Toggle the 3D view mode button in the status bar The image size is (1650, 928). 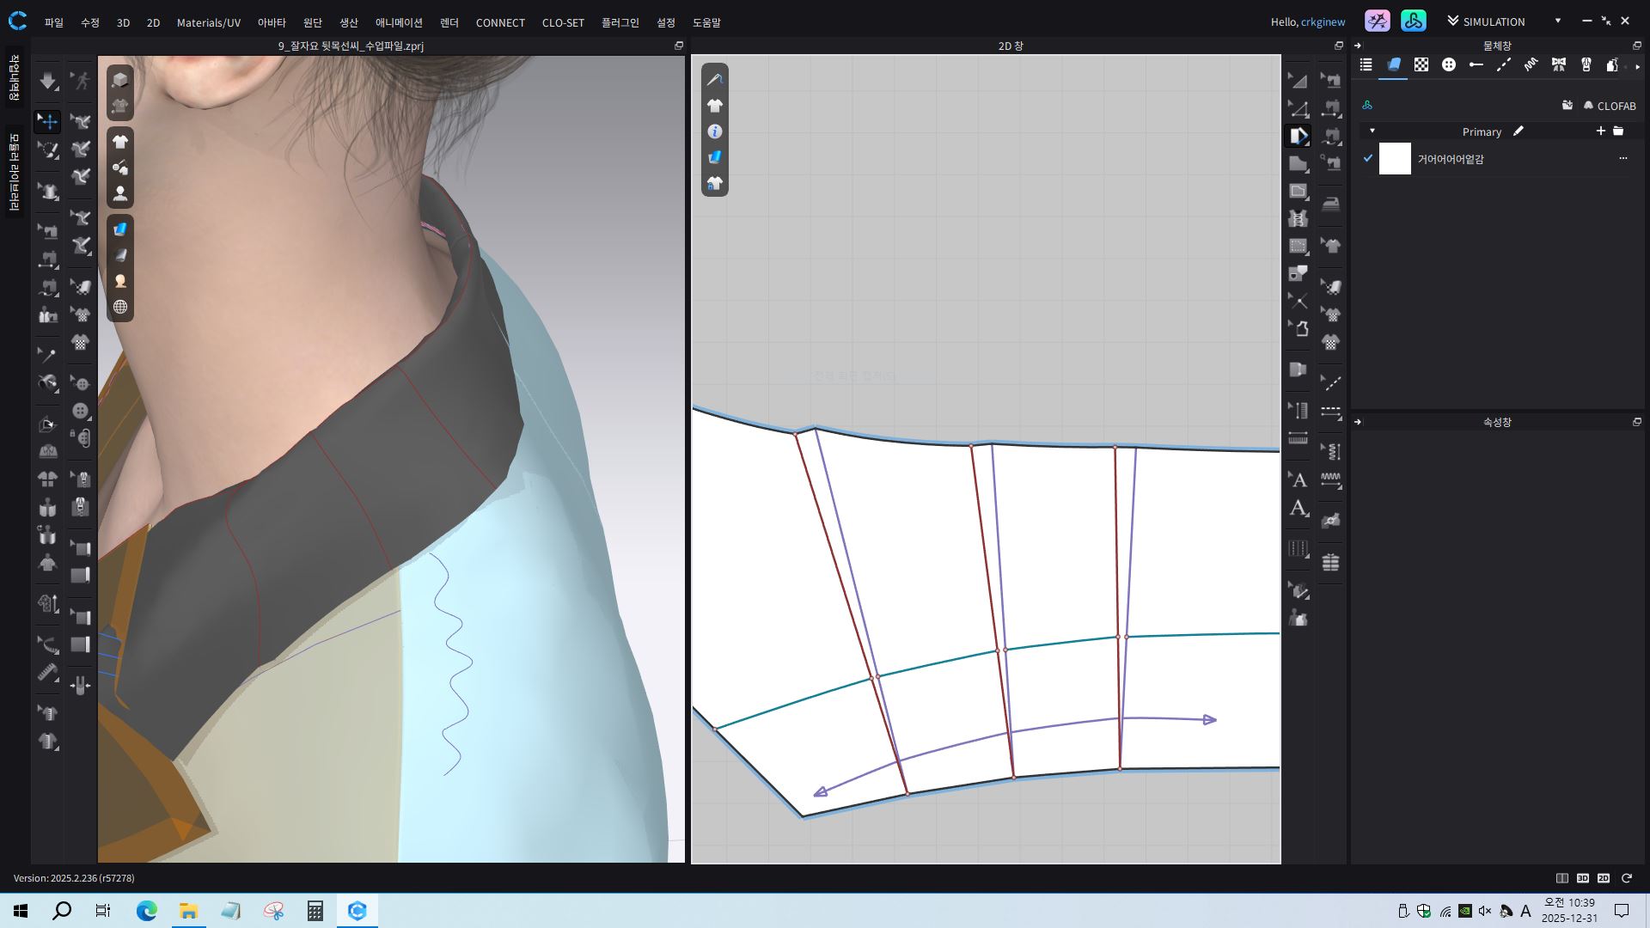pyautogui.click(x=1582, y=878)
